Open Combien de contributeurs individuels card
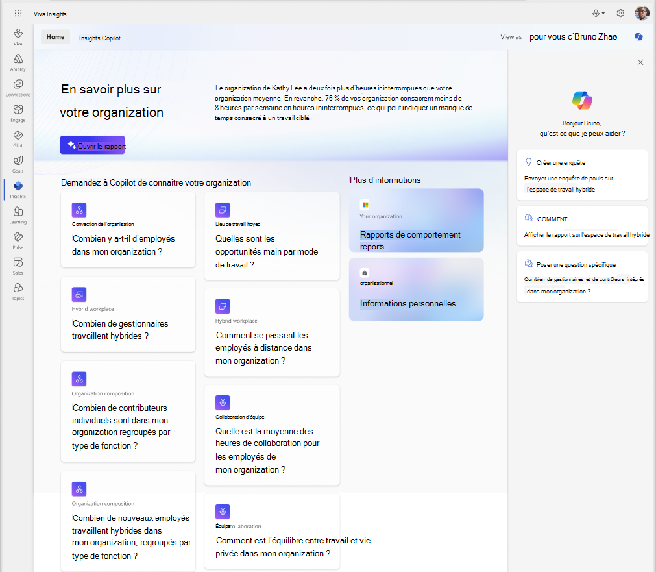656x572 pixels. tap(128, 411)
